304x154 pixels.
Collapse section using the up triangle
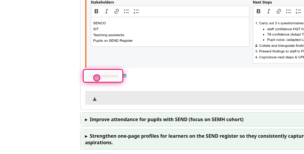95,99
